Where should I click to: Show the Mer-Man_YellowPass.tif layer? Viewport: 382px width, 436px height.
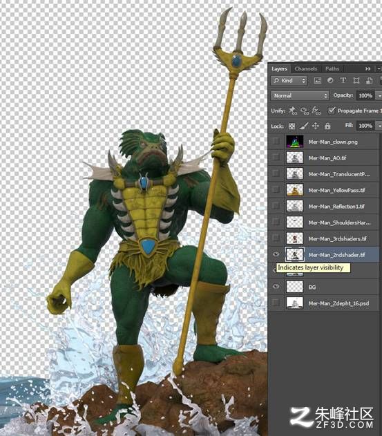point(276,189)
